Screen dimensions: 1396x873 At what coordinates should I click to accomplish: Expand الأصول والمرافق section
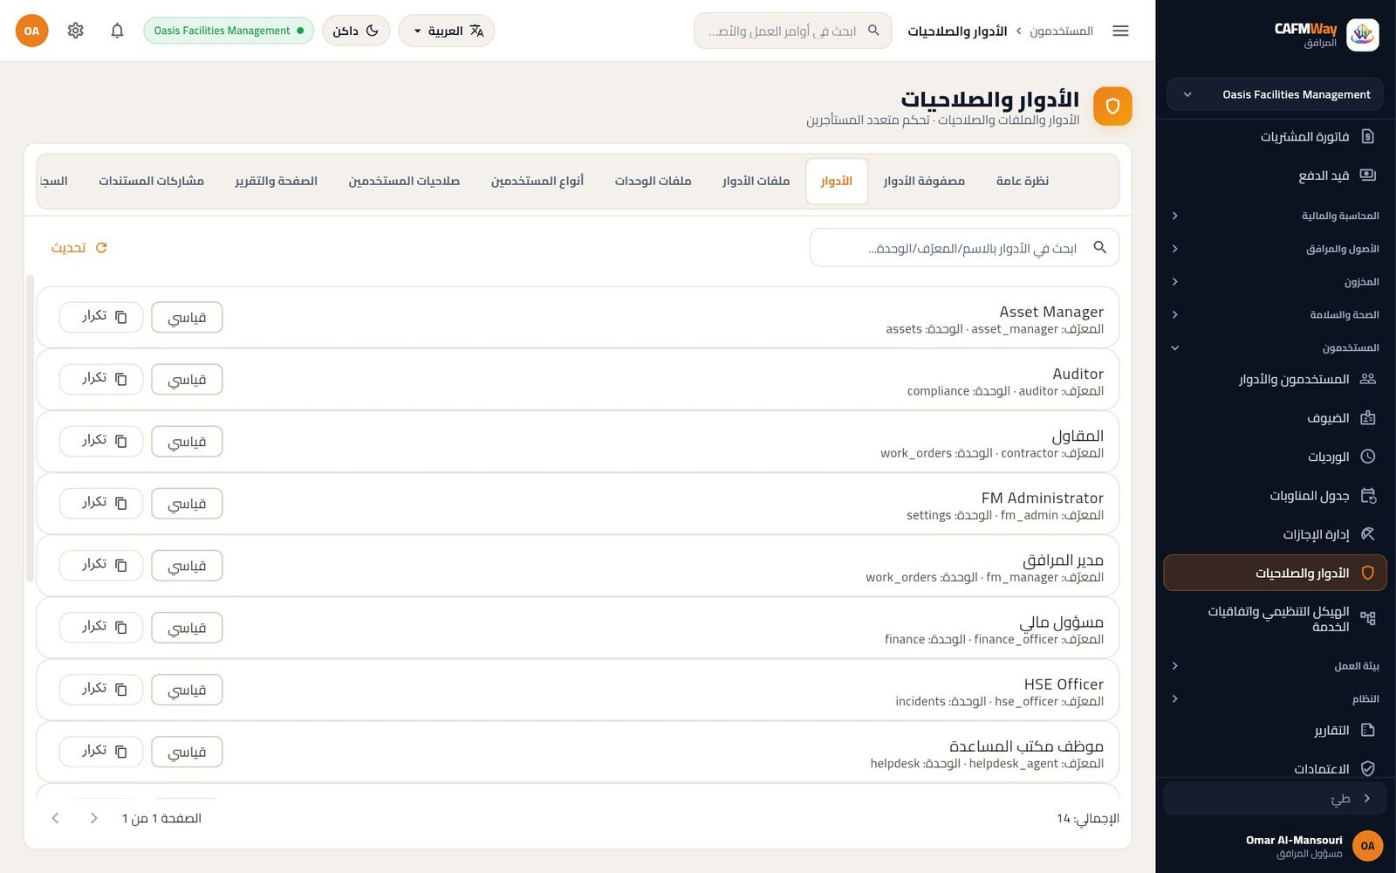(1275, 249)
